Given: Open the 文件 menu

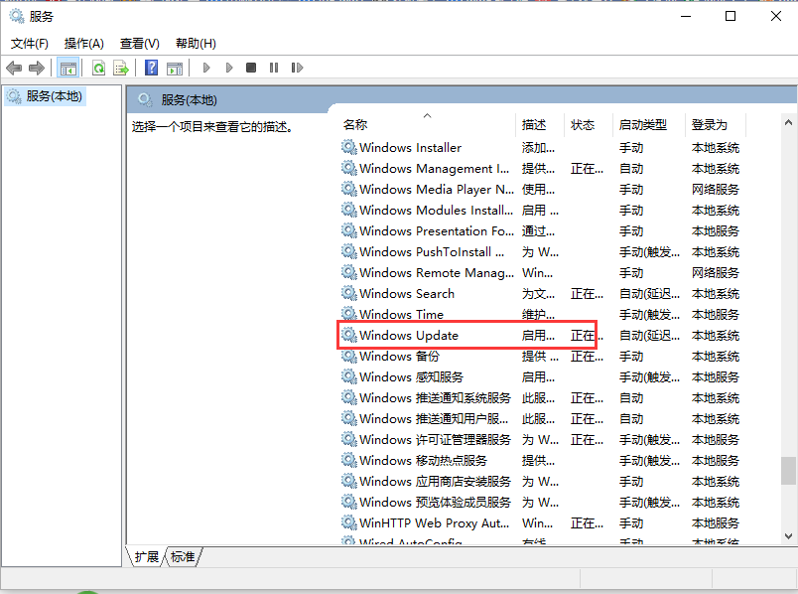Looking at the screenshot, I should 29,43.
